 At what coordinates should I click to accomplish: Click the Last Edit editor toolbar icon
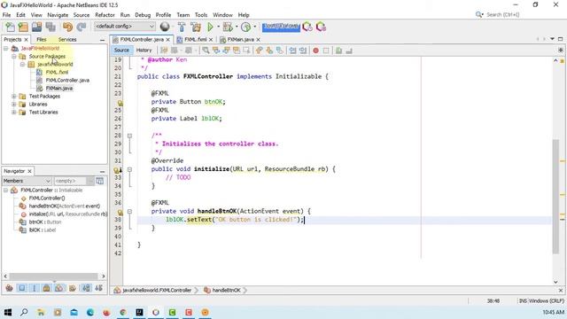[x=164, y=51]
